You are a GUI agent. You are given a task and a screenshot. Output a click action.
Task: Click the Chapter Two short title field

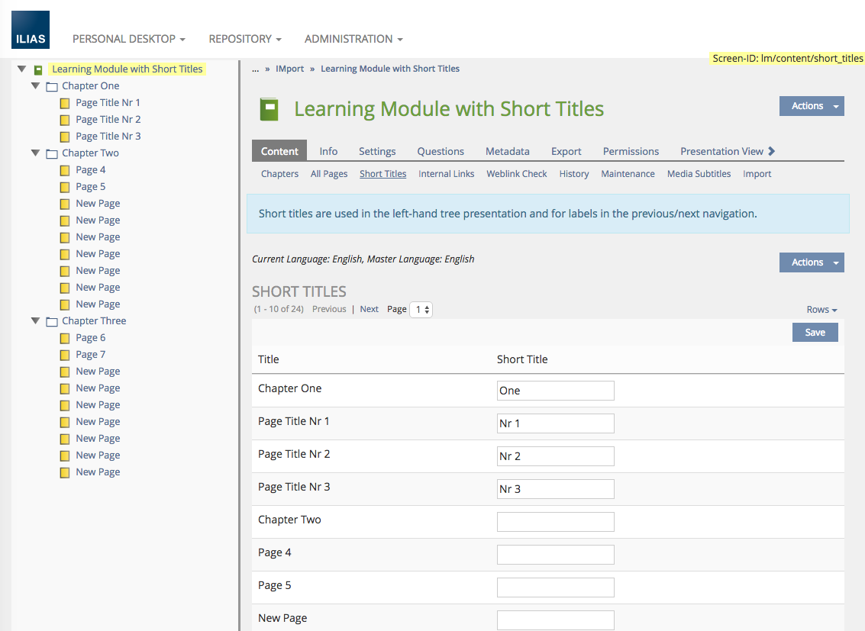[x=555, y=522]
